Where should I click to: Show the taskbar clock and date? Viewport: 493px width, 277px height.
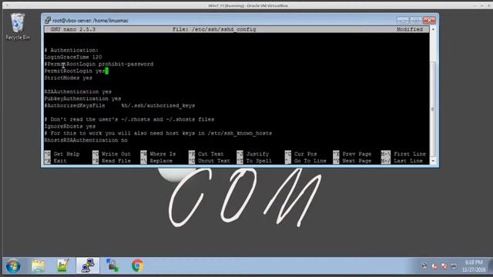(x=474, y=266)
